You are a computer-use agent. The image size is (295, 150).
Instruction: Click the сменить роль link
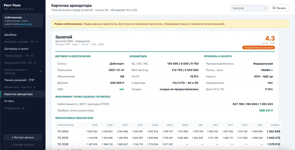click(x=25, y=24)
